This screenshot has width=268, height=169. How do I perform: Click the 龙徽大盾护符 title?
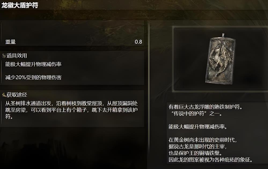coord(20,5)
